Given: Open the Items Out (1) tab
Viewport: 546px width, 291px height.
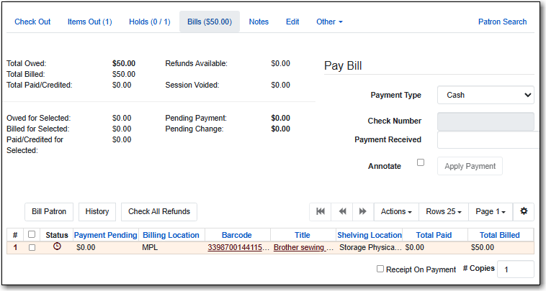Looking at the screenshot, I should pyautogui.click(x=90, y=22).
